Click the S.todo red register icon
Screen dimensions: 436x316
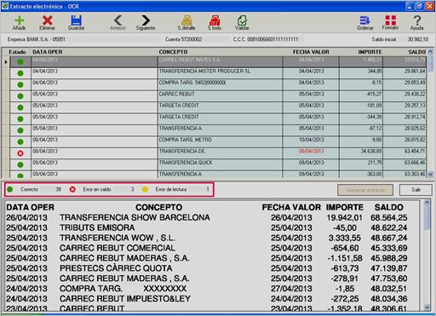click(215, 20)
